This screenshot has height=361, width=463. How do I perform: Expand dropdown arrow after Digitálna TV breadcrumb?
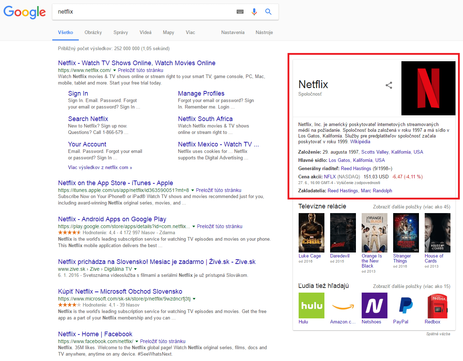(x=135, y=269)
